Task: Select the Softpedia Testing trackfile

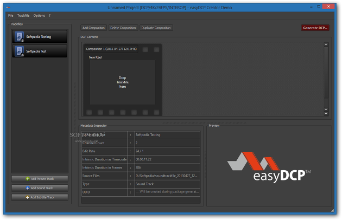Action: point(40,37)
